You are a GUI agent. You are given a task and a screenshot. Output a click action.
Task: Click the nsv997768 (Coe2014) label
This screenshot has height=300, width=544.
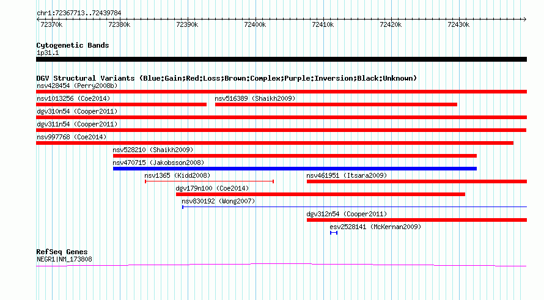click(x=72, y=137)
